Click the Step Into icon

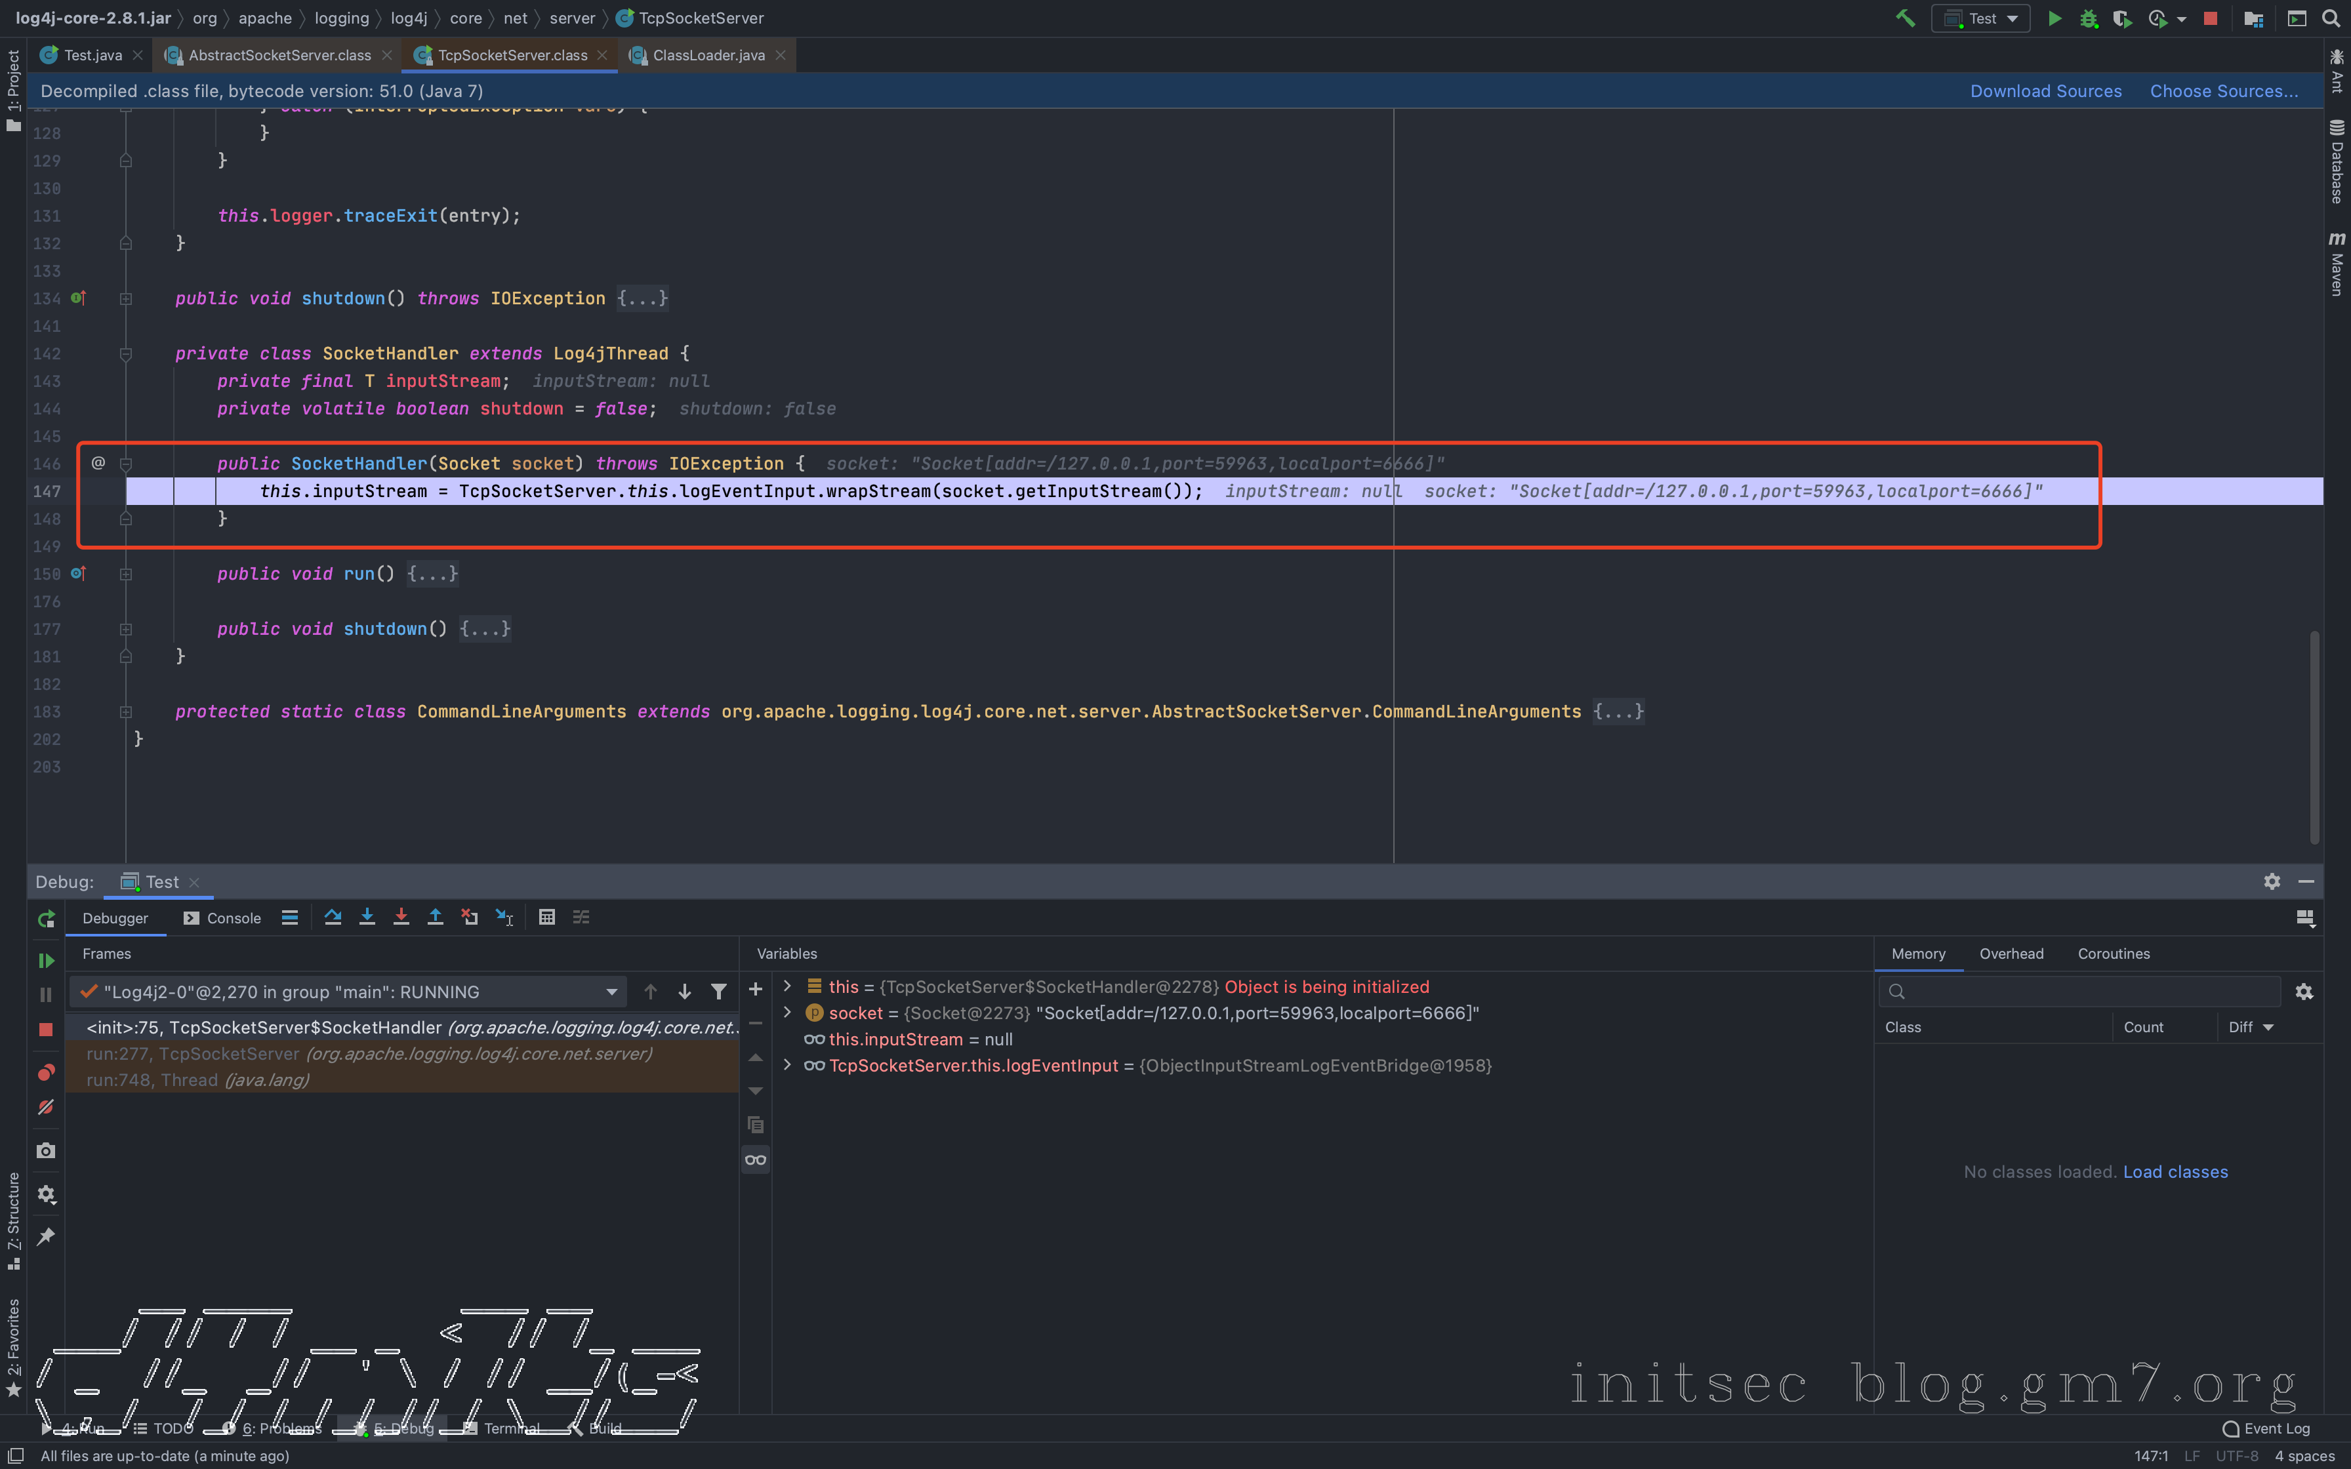point(367,917)
